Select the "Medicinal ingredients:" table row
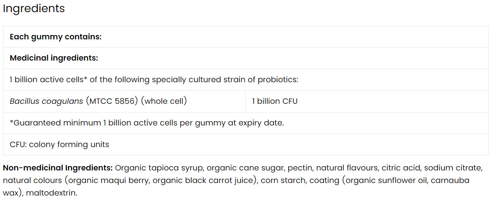The height and width of the screenshot is (199, 492). coord(54,58)
